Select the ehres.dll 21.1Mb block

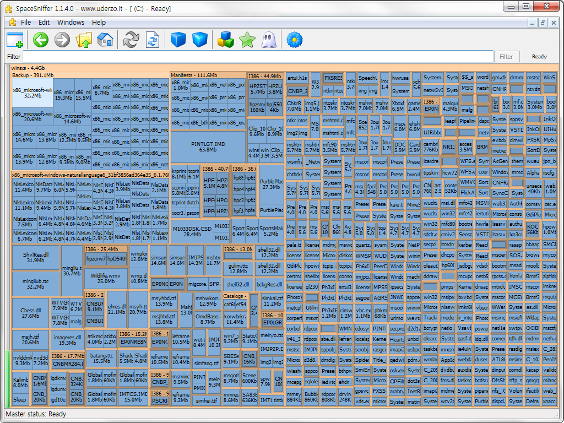point(116,310)
